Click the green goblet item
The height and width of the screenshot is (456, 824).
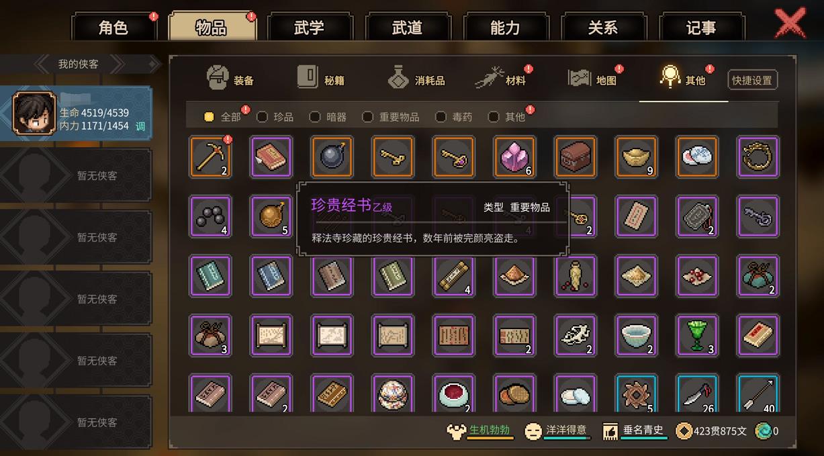pyautogui.click(x=697, y=335)
